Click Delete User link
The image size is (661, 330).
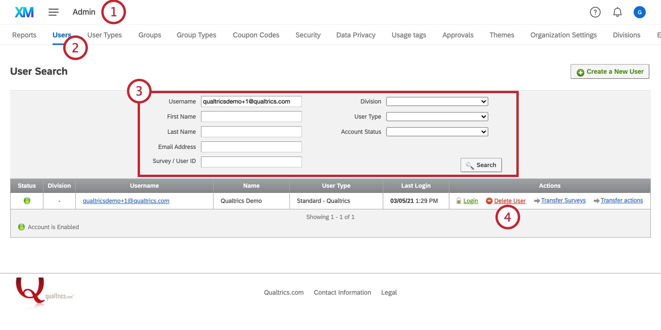point(509,201)
